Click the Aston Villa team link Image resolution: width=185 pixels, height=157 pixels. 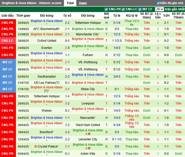[88, 154]
